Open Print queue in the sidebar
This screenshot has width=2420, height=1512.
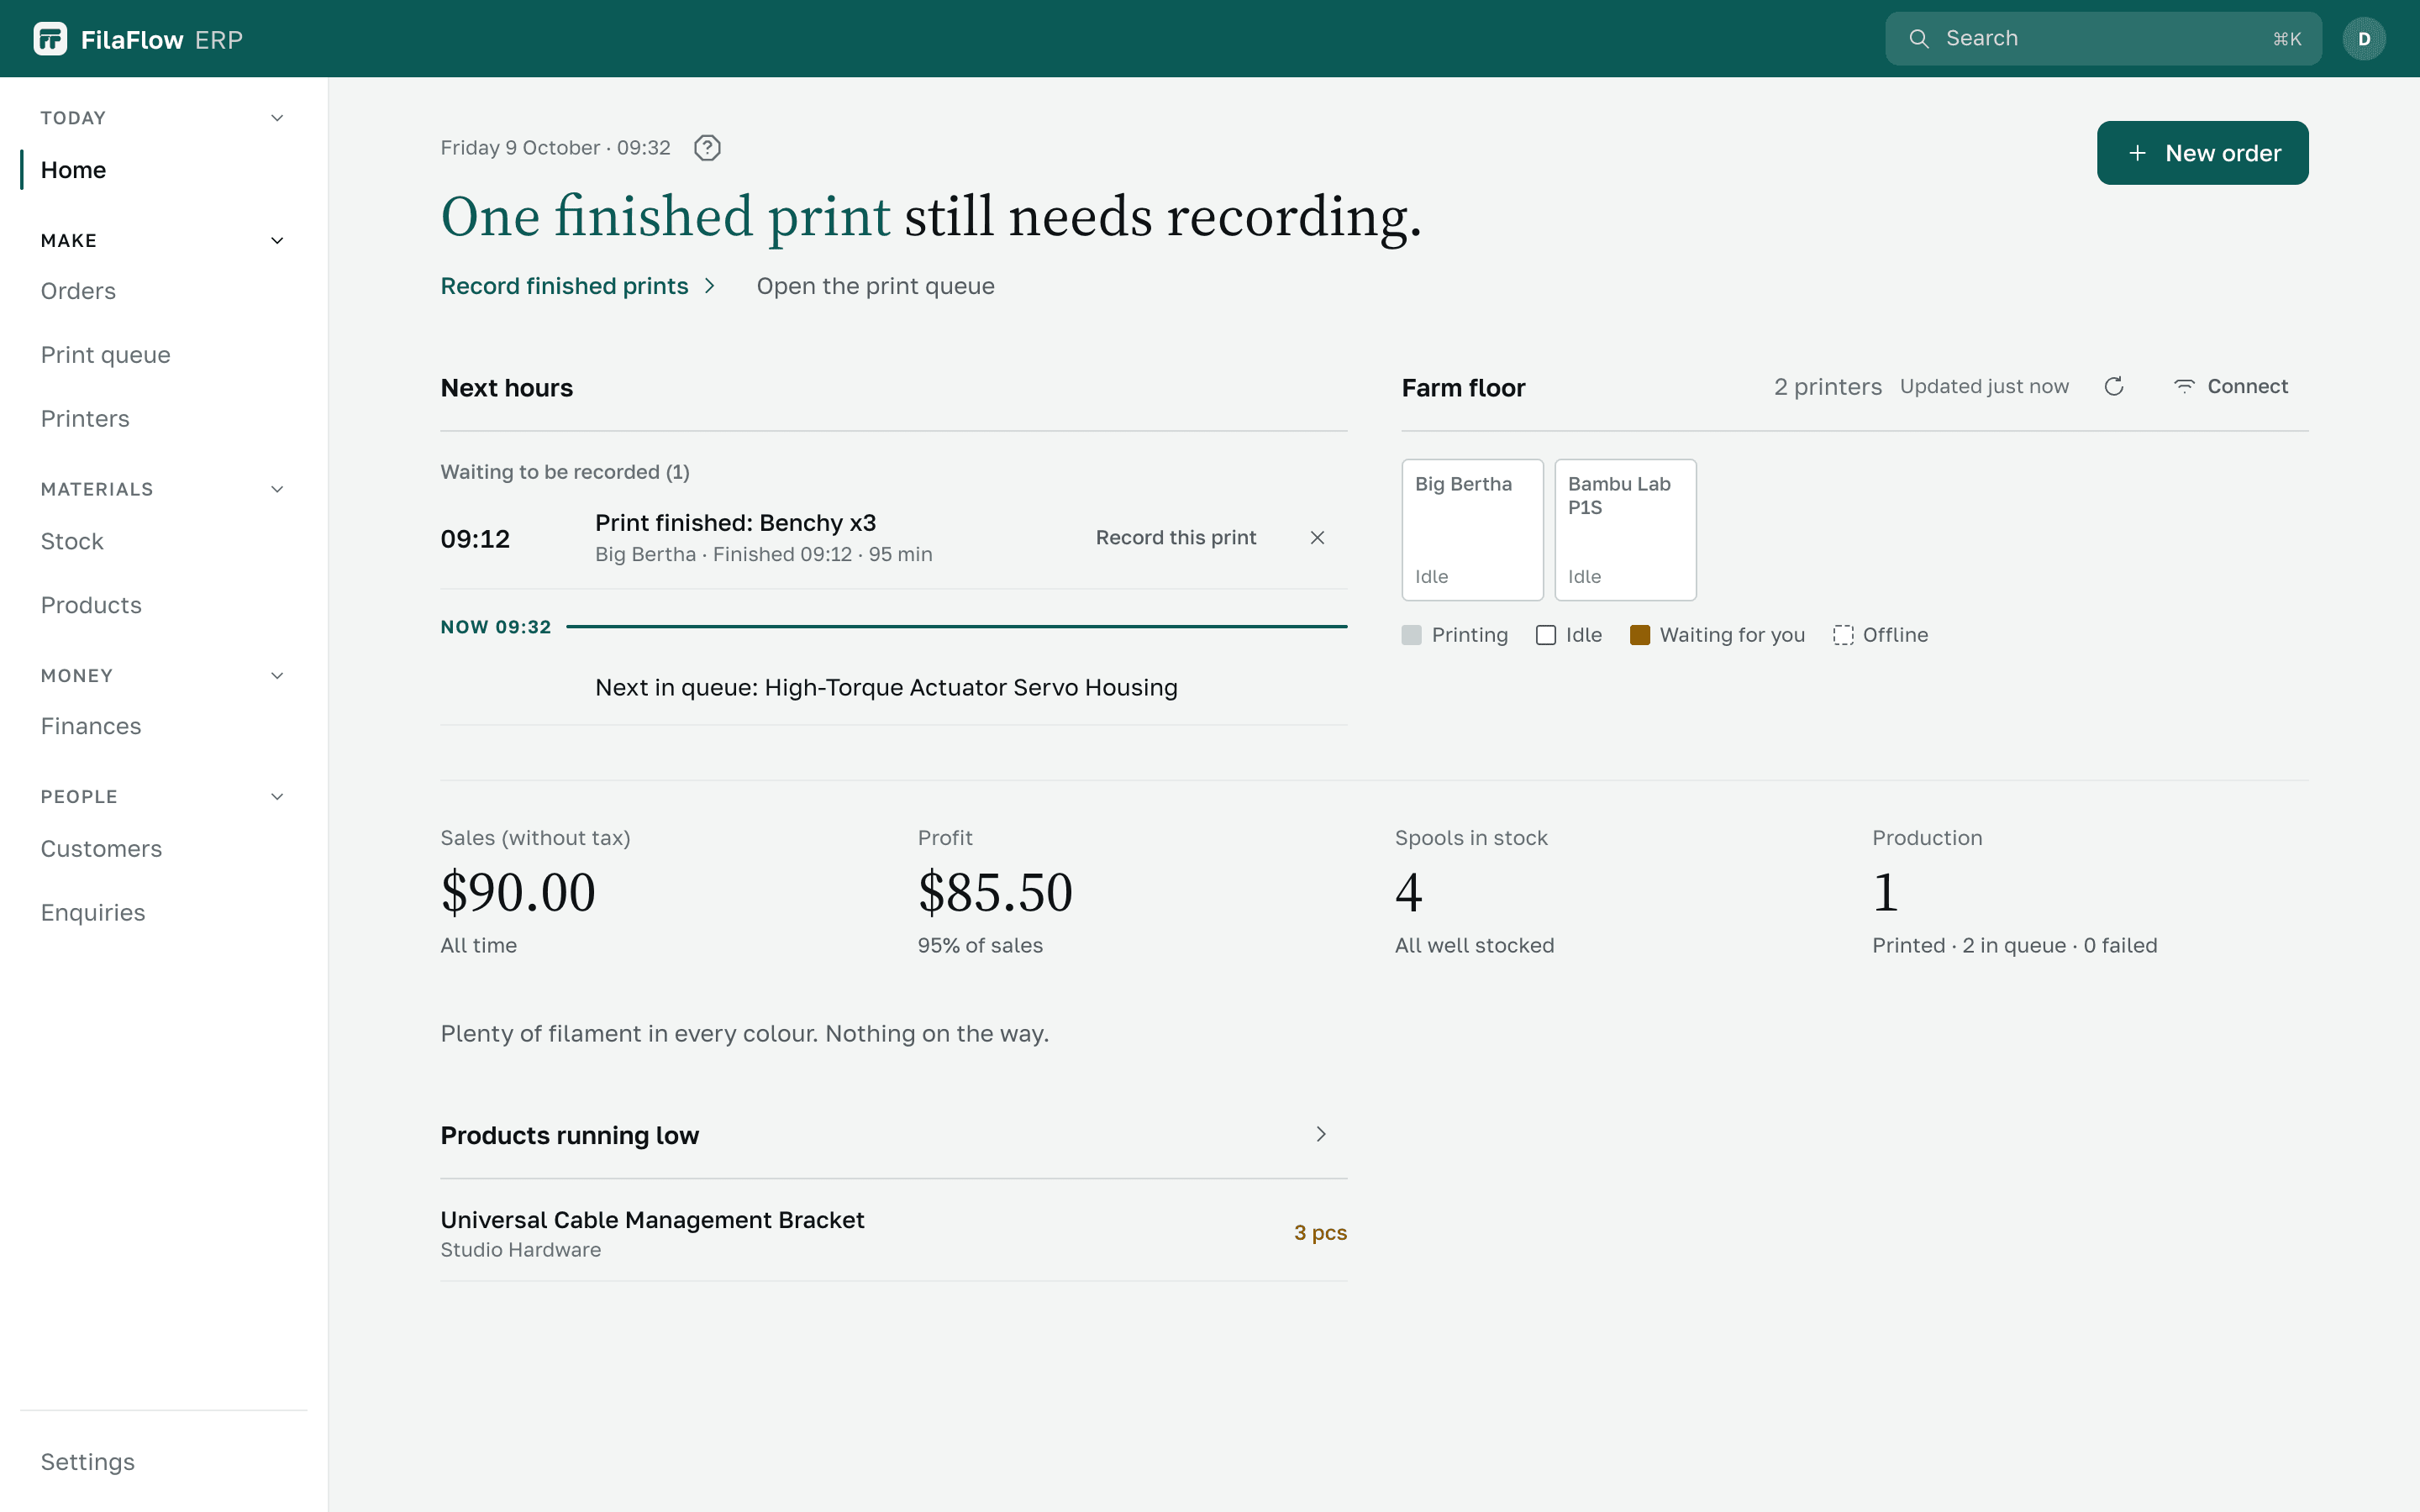[x=105, y=355]
